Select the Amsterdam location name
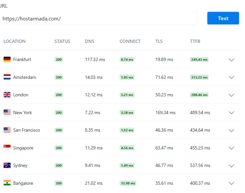Screen dimensions: 245x193 (x=24, y=77)
